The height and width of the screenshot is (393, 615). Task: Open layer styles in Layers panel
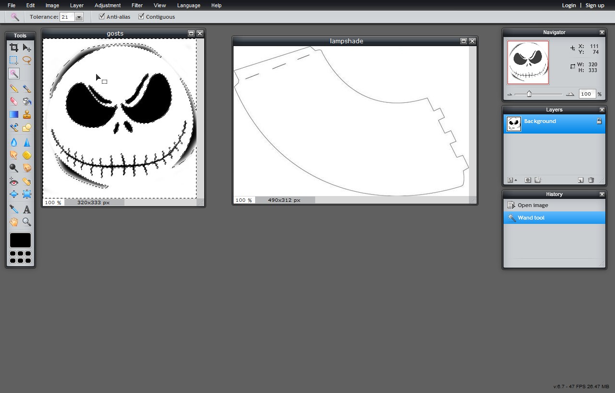coord(538,180)
